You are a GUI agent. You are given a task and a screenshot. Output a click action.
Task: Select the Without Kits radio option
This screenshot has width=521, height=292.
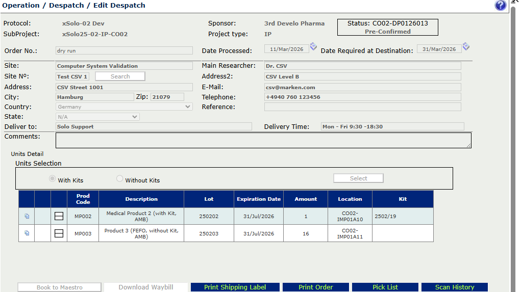120,179
